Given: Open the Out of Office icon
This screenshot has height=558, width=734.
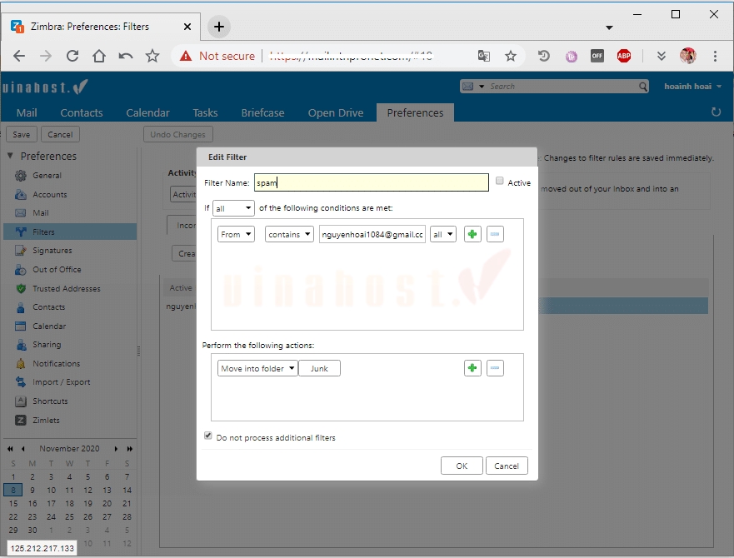Looking at the screenshot, I should (x=21, y=270).
